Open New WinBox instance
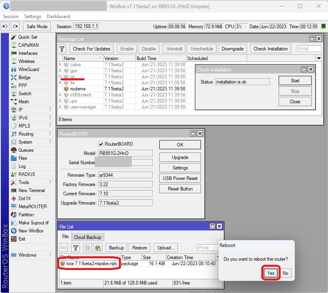This screenshot has width=328, height=293. pos(31,231)
